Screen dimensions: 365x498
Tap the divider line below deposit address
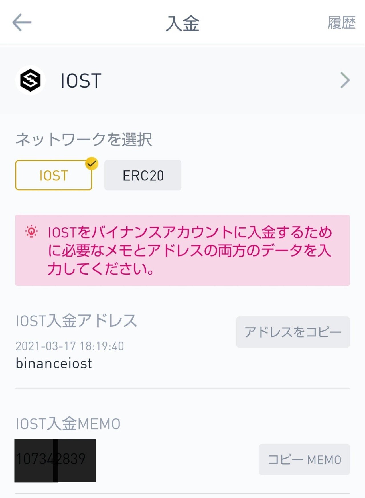click(182, 388)
